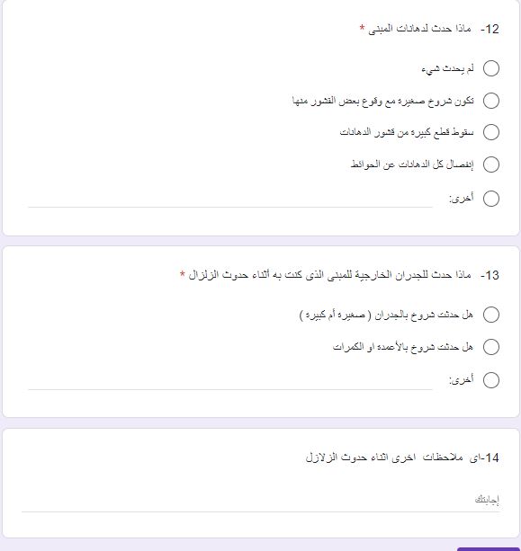The height and width of the screenshot is (551, 521).
Task: Pick 'إنفصال كل الدهانات عن الحوائط' radio button
Action: (491, 164)
